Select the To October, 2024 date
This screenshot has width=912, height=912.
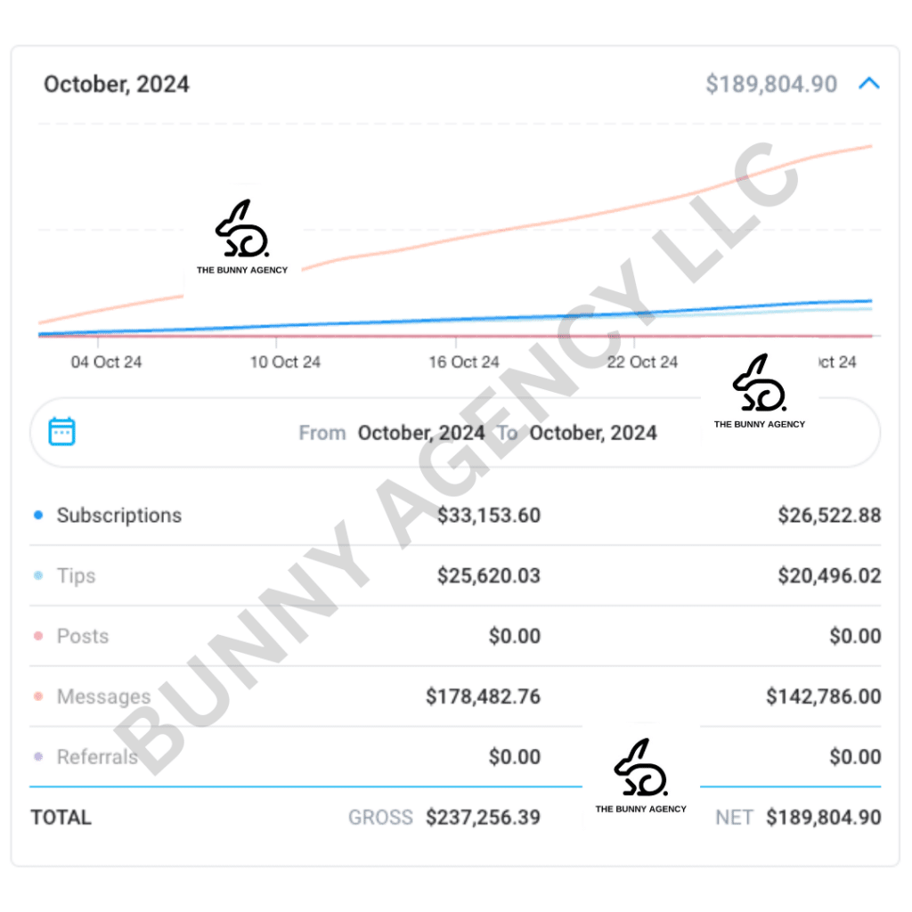coord(593,433)
